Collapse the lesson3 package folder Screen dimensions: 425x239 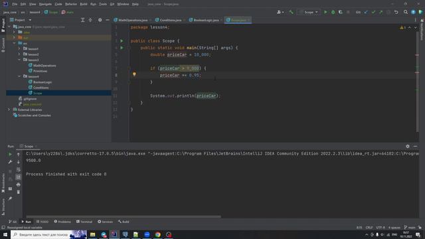[19, 60]
